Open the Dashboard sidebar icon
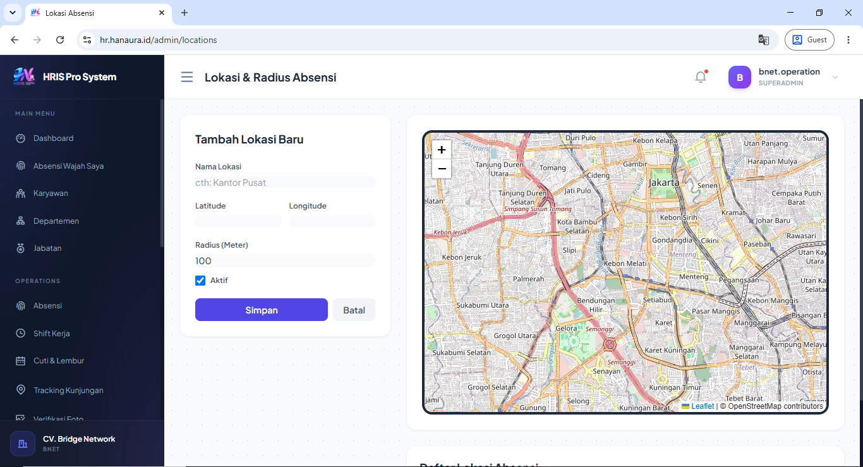Screen dimensions: 863x467 (21, 138)
